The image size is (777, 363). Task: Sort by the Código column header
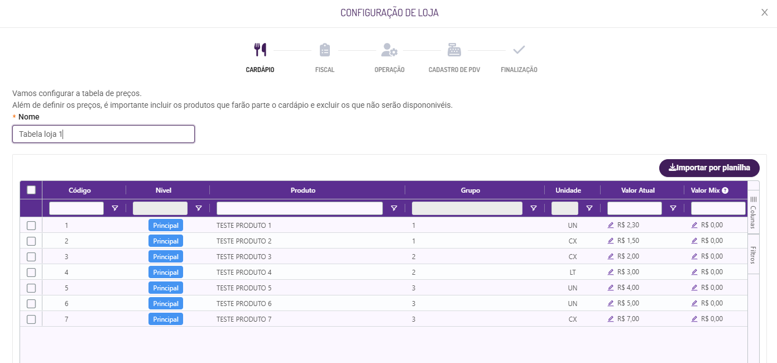click(80, 190)
